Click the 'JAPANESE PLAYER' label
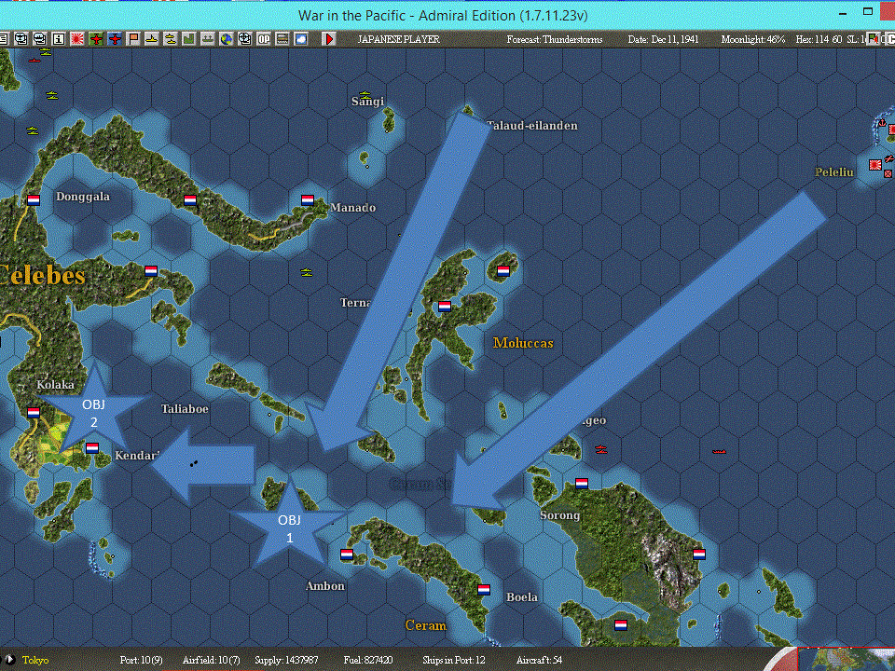 tap(398, 39)
